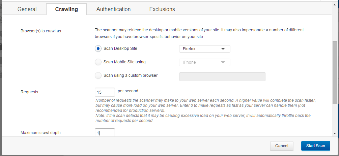Open the Firefox browser dropdown arrow

pos(223,49)
